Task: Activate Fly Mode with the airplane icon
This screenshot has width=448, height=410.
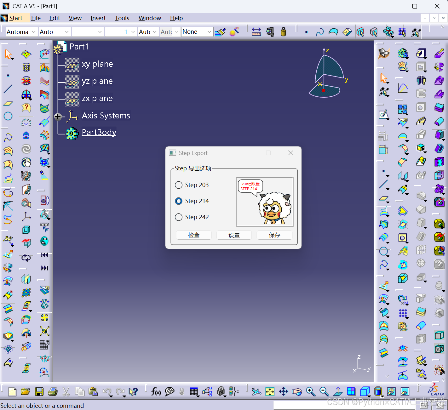Action: click(x=256, y=391)
